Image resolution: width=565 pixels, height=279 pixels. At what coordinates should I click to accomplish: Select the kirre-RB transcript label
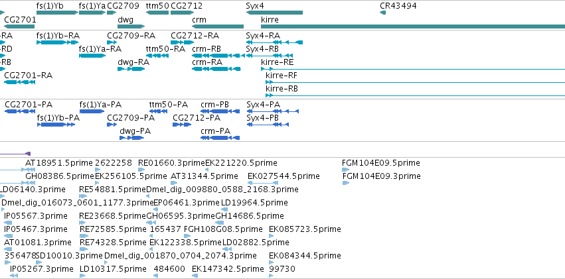pyautogui.click(x=282, y=89)
